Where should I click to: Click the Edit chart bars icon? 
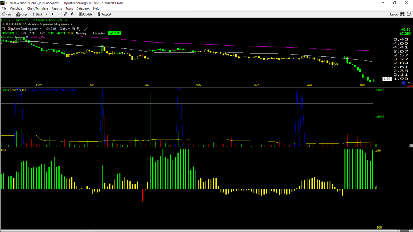pyautogui.click(x=48, y=29)
